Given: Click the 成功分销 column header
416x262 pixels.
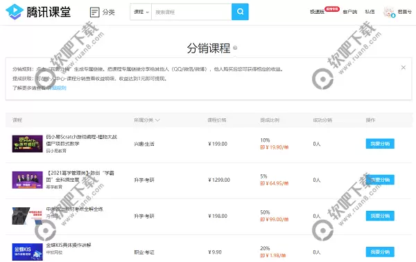Looking at the screenshot, I should [x=322, y=120].
